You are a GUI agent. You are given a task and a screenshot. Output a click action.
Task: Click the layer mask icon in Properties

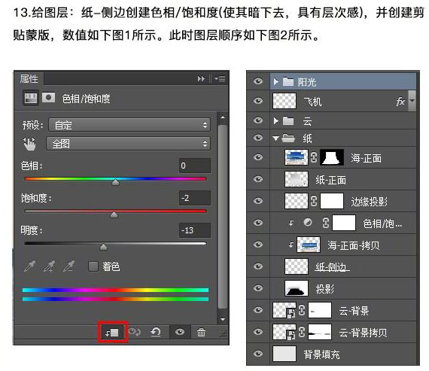48,98
